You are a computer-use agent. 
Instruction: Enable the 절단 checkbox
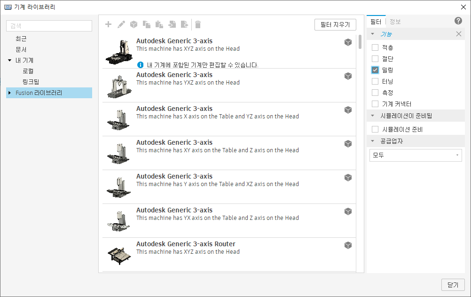[375, 59]
